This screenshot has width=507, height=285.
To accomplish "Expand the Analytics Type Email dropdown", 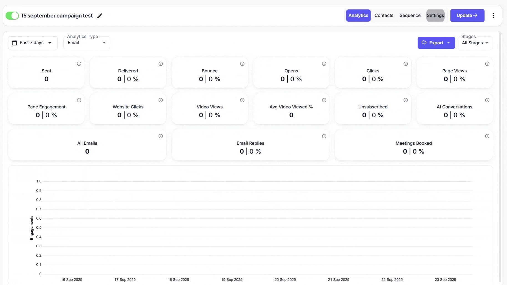I will [x=87, y=43].
